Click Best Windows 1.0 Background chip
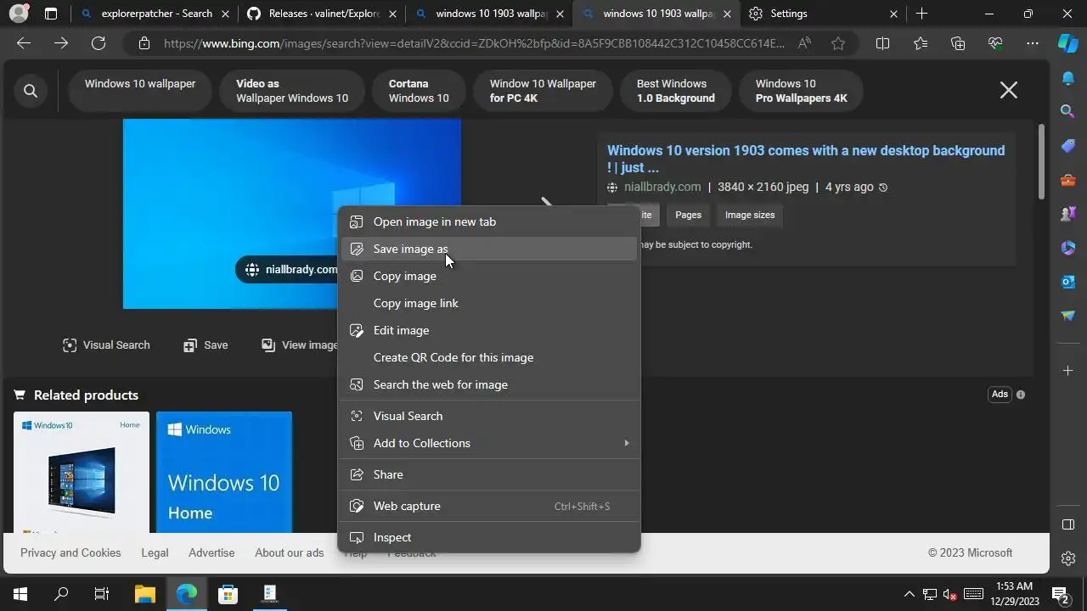The image size is (1087, 611). point(676,91)
